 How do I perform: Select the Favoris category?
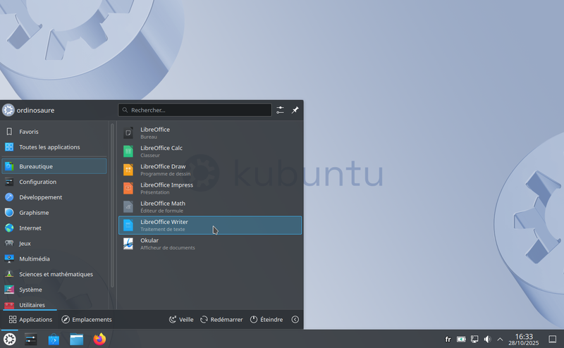[54, 132]
